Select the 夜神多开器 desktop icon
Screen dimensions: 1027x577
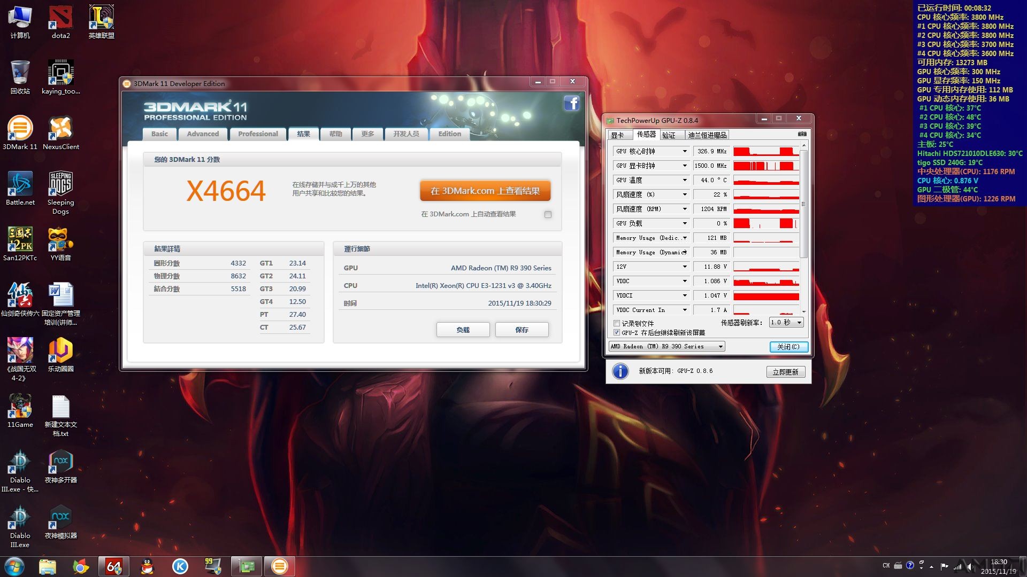pos(60,466)
